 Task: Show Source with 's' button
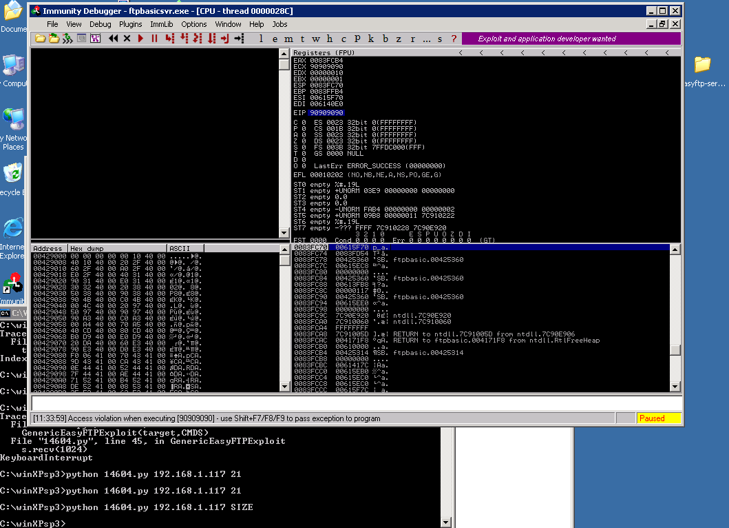point(440,39)
